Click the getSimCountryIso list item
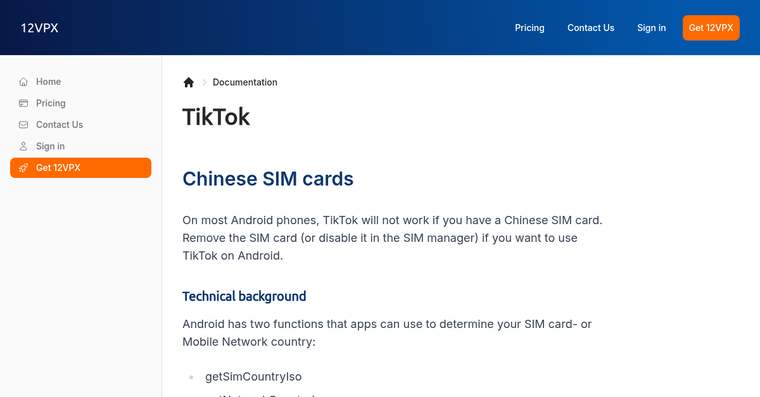This screenshot has width=760, height=397. (x=253, y=376)
